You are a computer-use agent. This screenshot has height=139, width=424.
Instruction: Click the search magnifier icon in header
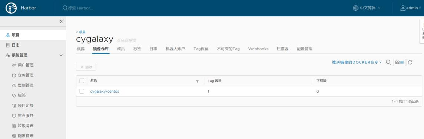coord(65,8)
